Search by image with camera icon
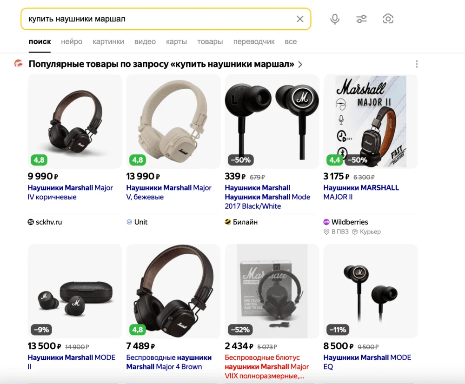Viewport: 465px width, 384px height. pyautogui.click(x=388, y=19)
